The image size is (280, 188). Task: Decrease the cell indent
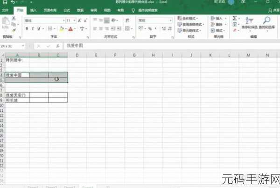(113, 28)
